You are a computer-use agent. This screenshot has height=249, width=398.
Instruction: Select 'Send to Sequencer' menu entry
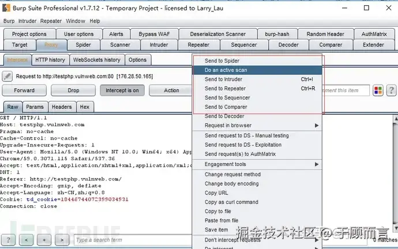click(x=257, y=97)
